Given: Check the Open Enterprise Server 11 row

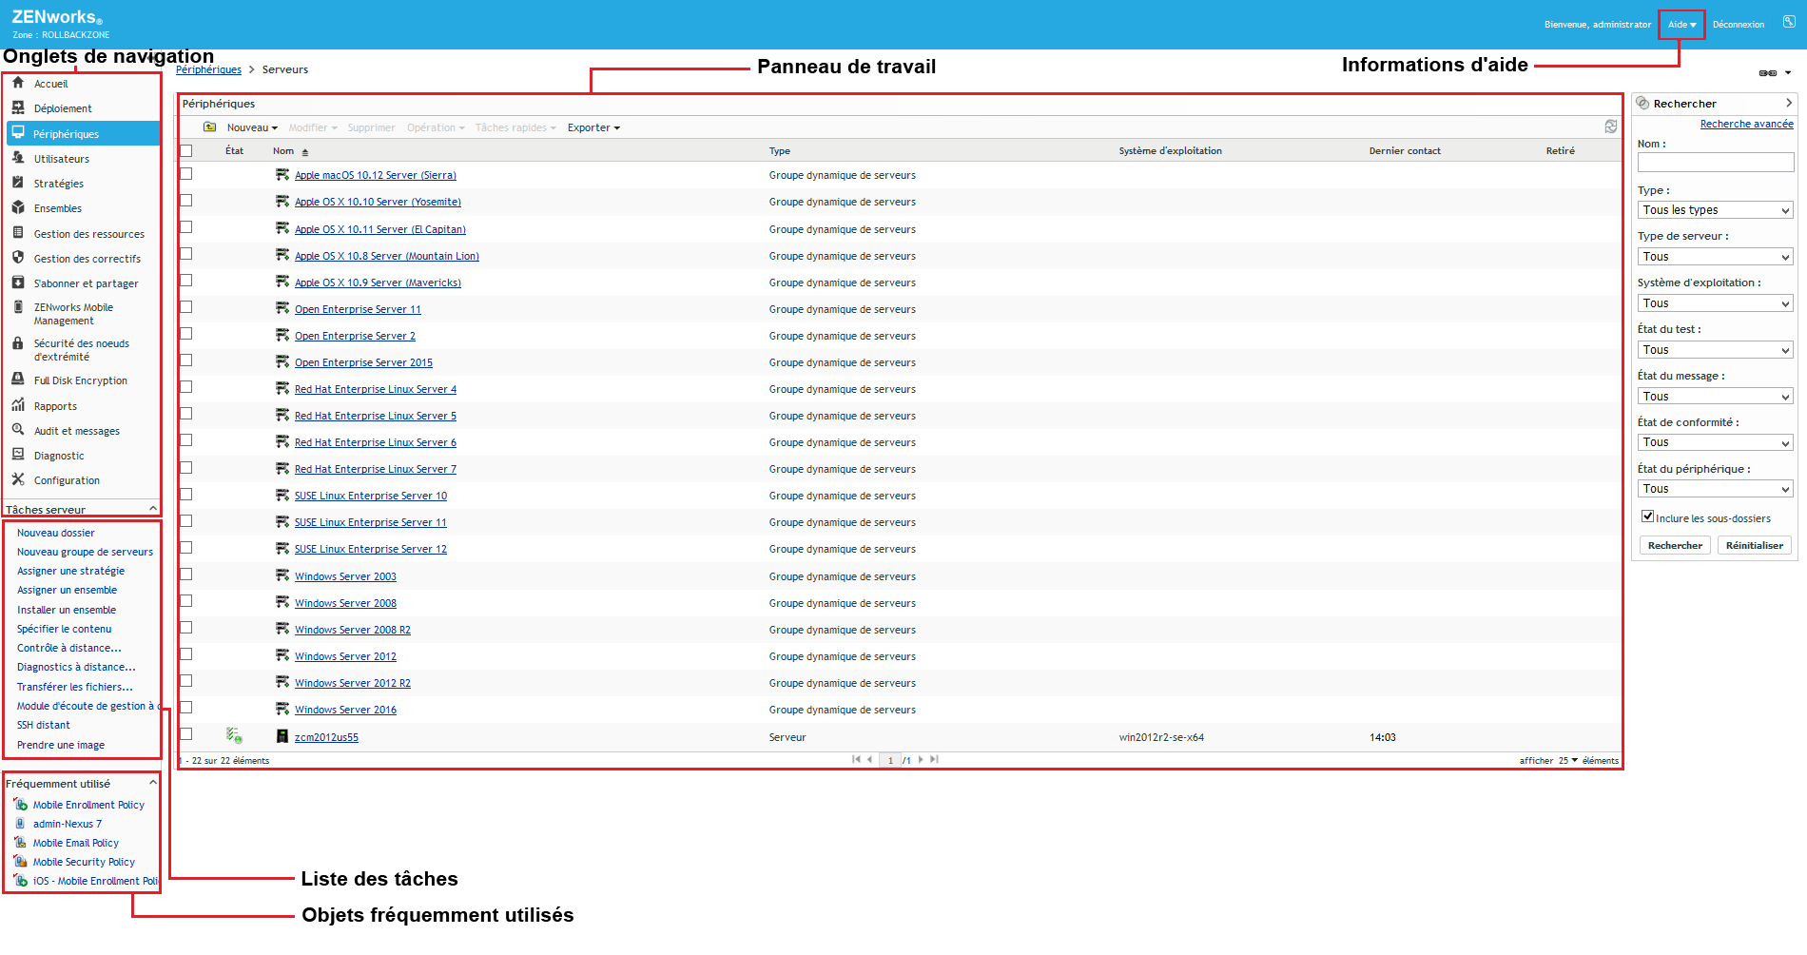Looking at the screenshot, I should [186, 307].
